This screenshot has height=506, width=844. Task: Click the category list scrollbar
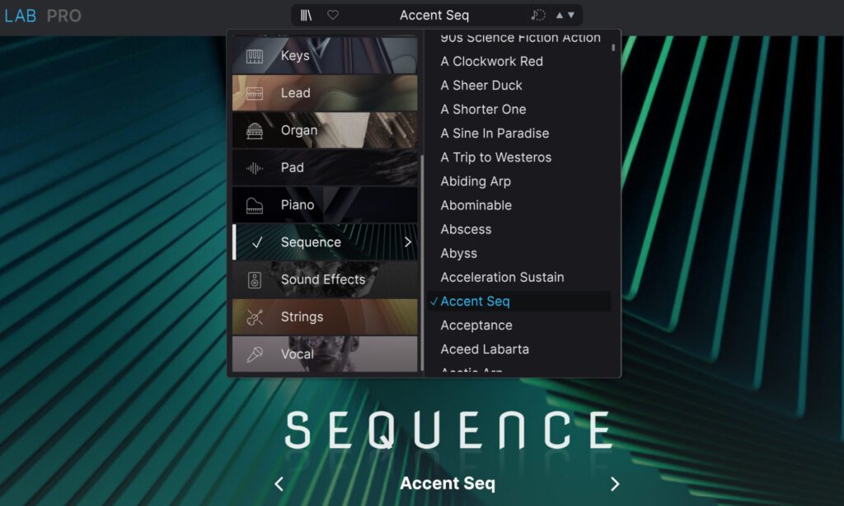(x=423, y=263)
